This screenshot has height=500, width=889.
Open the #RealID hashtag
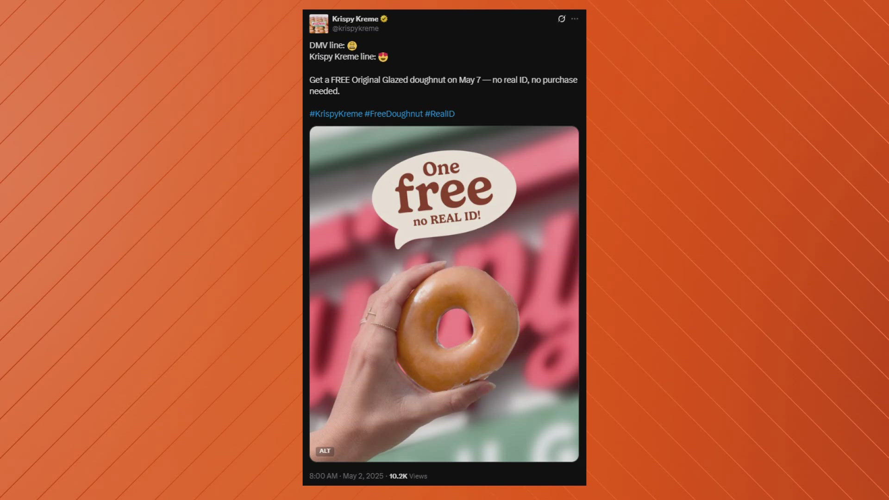440,114
